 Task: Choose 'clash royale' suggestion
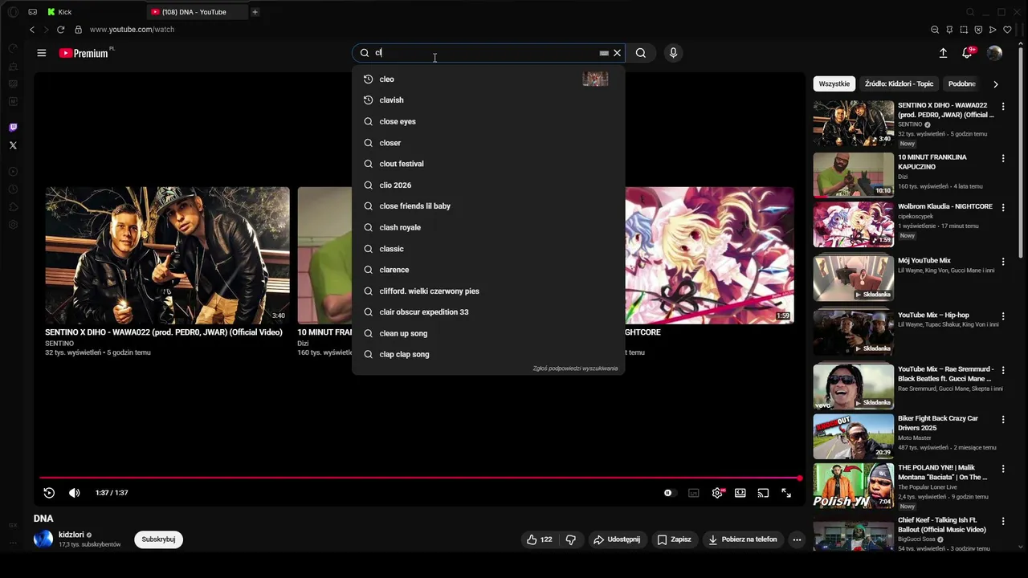point(488,227)
